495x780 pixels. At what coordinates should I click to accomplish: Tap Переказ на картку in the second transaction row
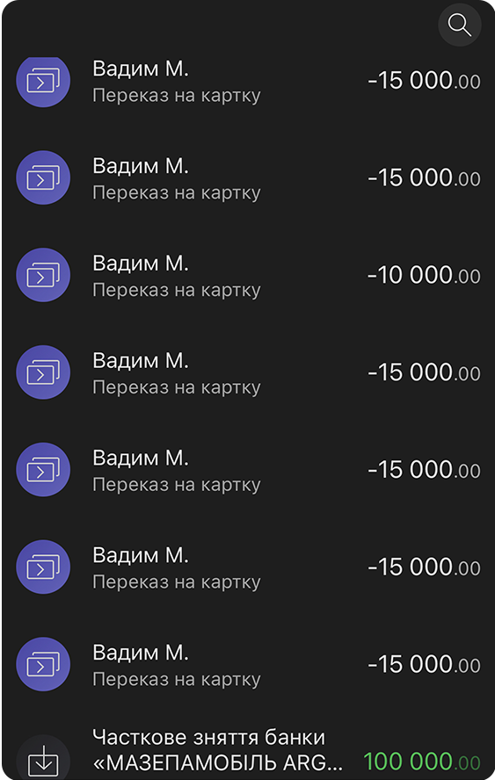click(x=177, y=192)
